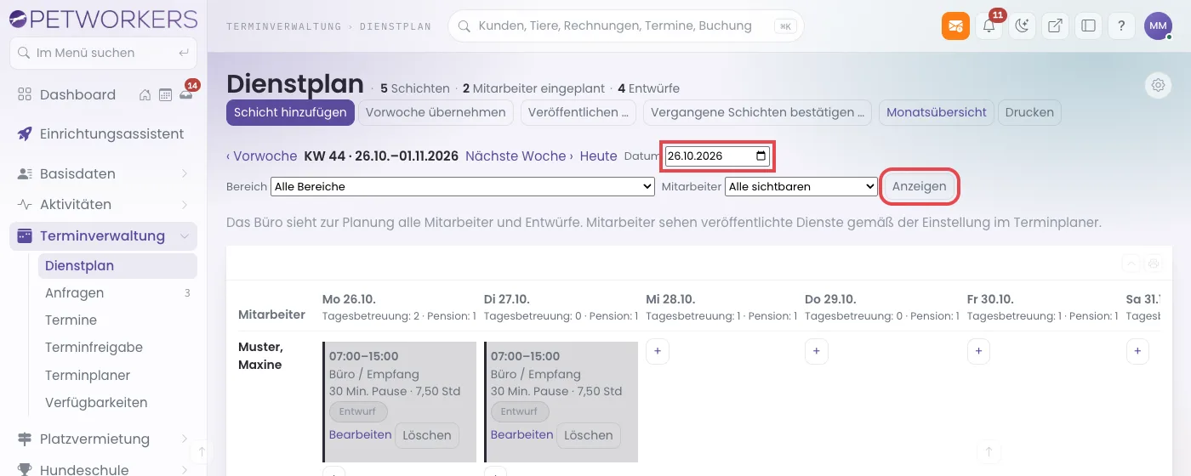The height and width of the screenshot is (476, 1191).
Task: Click the Drucken button
Action: (x=1029, y=112)
